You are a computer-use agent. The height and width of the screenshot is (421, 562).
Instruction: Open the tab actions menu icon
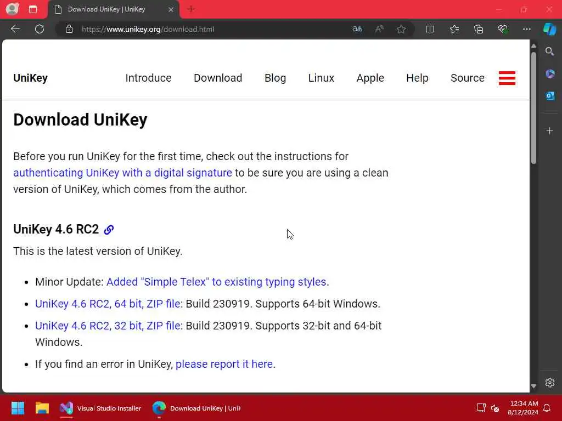[33, 9]
